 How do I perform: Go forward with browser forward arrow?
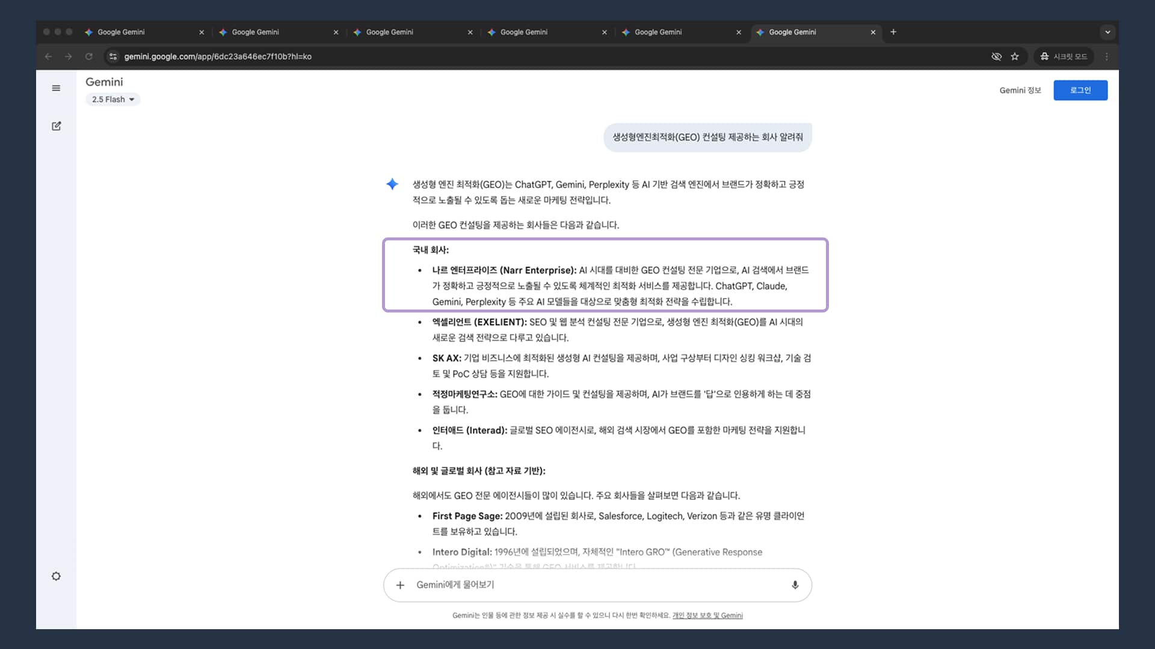(x=68, y=56)
